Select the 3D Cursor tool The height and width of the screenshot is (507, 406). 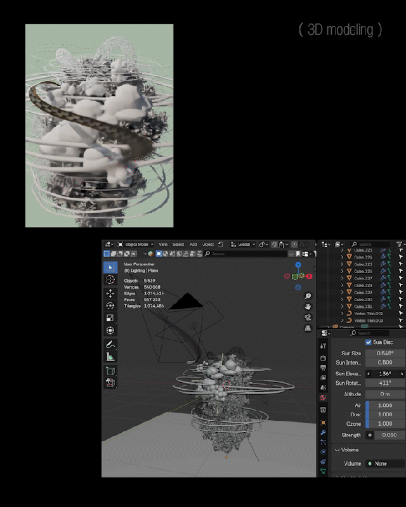coord(110,279)
